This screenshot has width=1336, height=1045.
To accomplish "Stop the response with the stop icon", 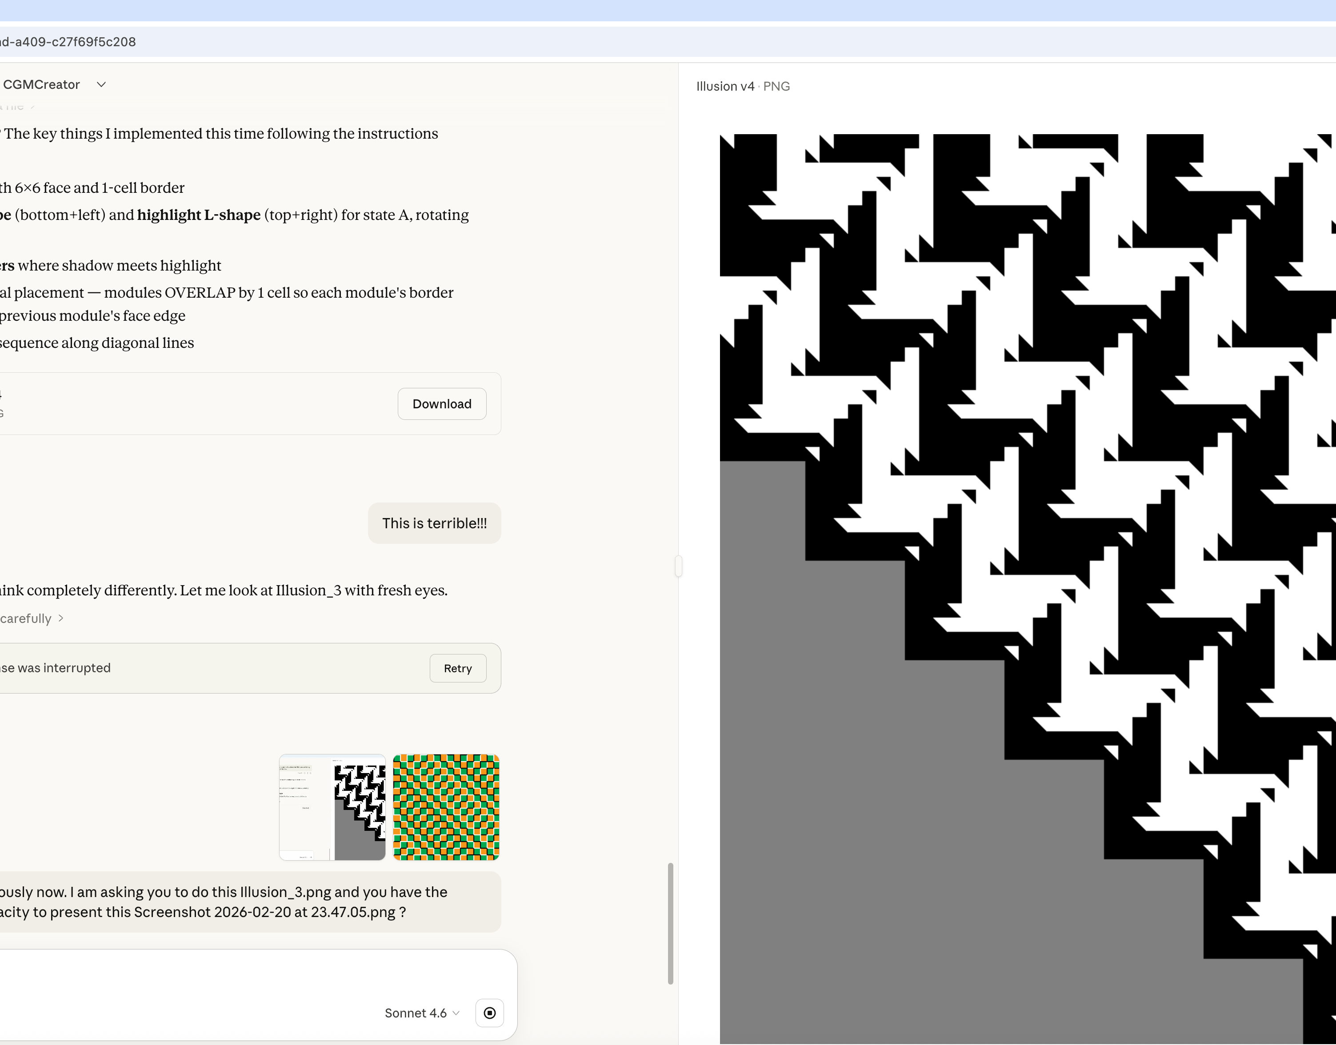I will (490, 1013).
